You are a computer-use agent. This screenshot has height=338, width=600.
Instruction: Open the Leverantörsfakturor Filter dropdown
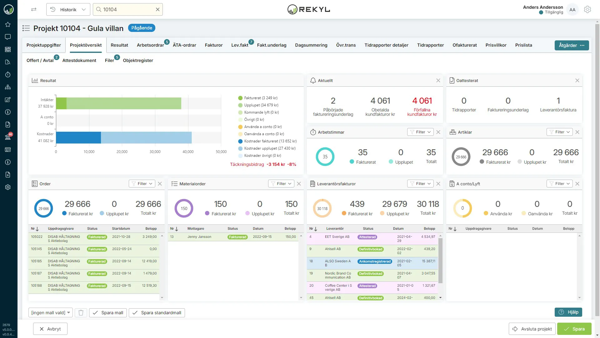420,184
